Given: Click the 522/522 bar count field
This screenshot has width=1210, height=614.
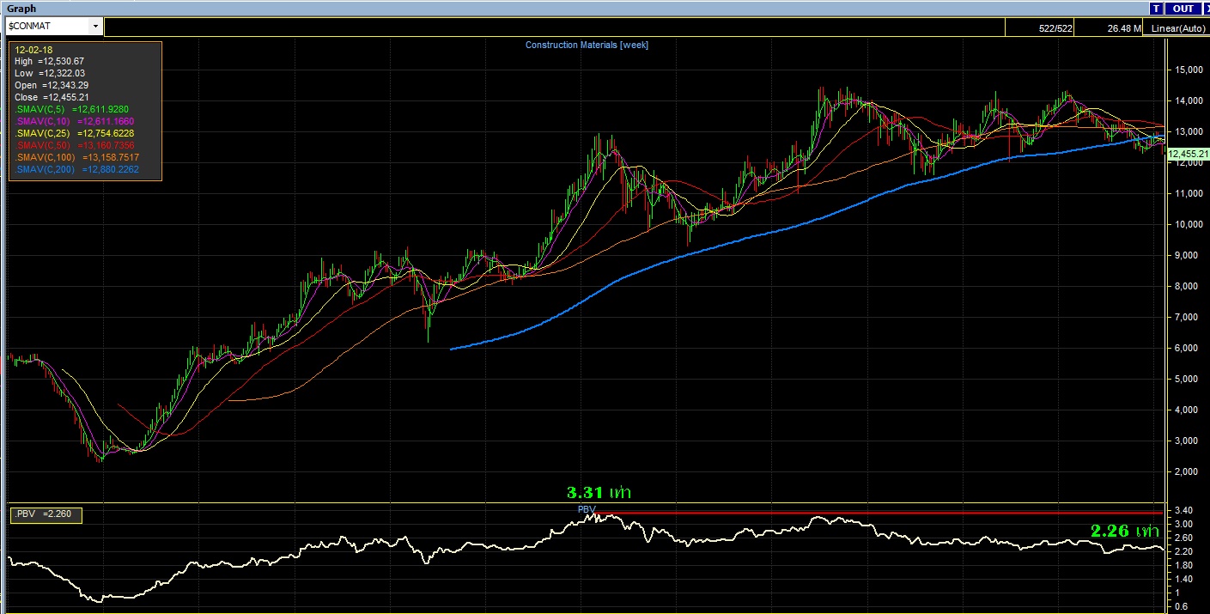Looking at the screenshot, I should coord(1056,28).
